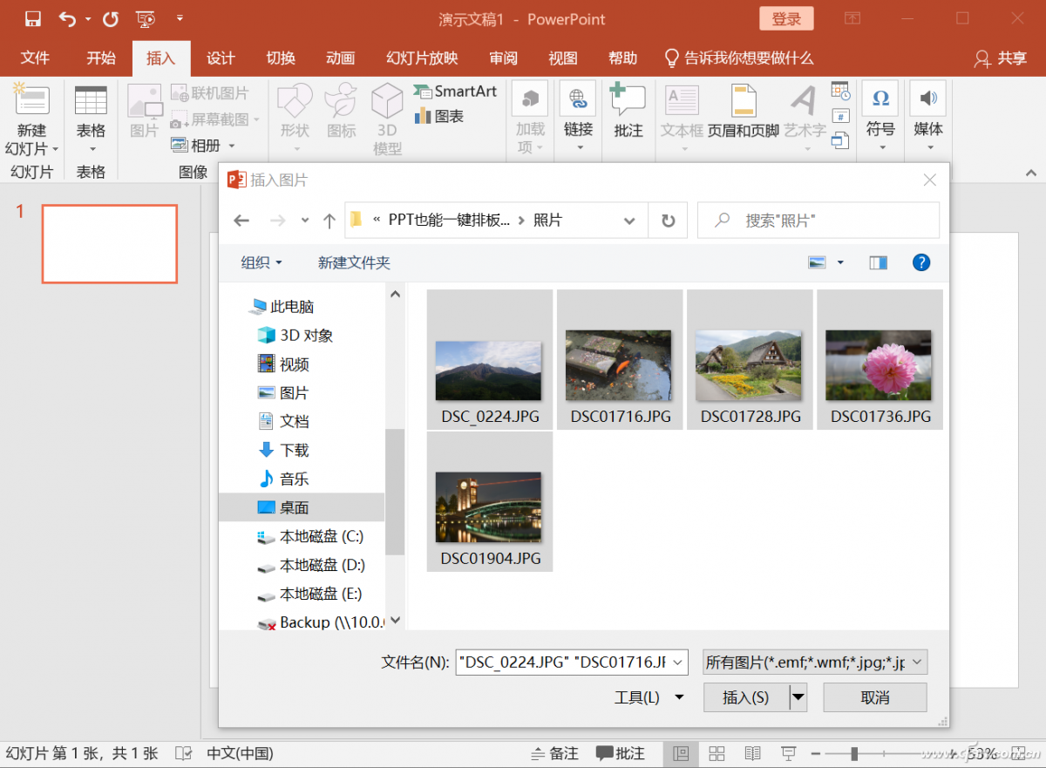Open recent locations dropdown arrow
Screen dimensions: 1046x768
pos(305,221)
